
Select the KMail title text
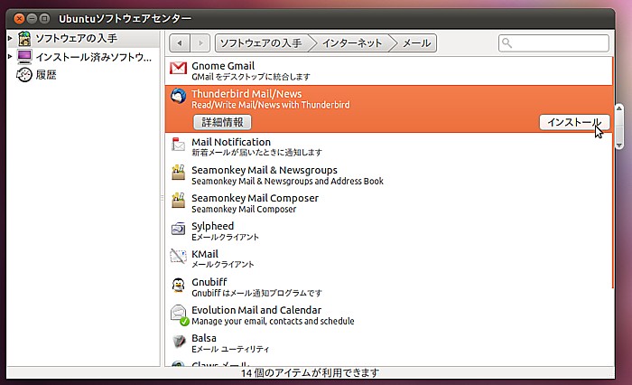205,254
